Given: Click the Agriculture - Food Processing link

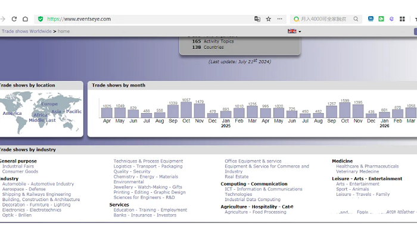Looking at the screenshot, I should [256, 212].
